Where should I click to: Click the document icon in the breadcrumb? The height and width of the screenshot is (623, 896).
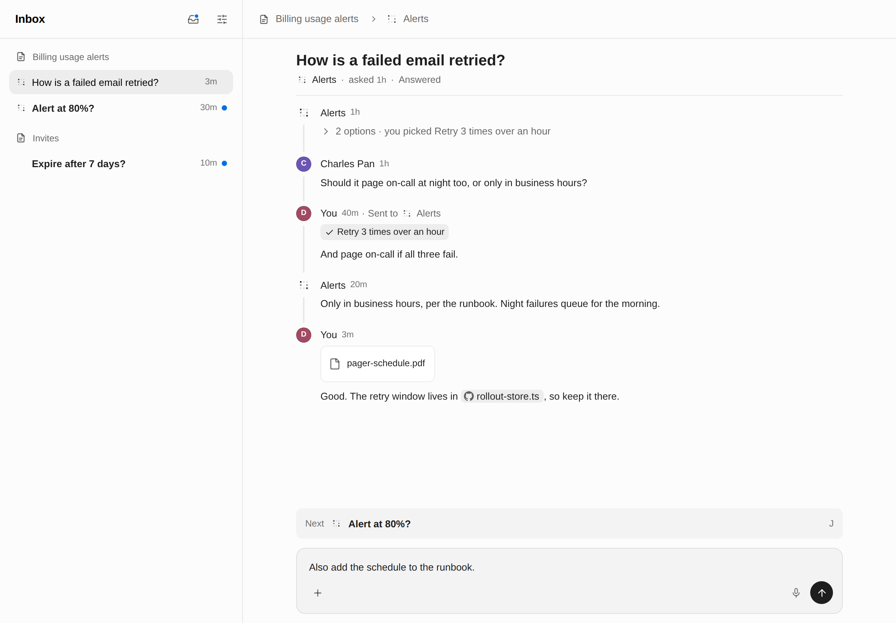(x=264, y=19)
